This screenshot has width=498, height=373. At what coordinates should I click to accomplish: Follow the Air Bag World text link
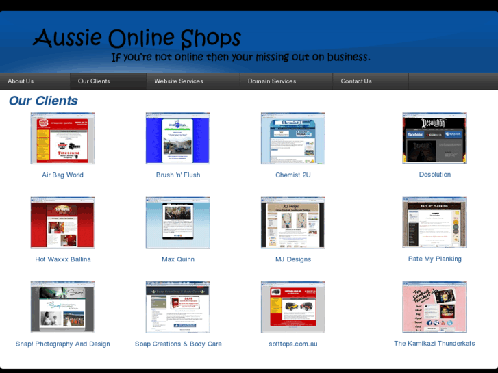pyautogui.click(x=62, y=175)
